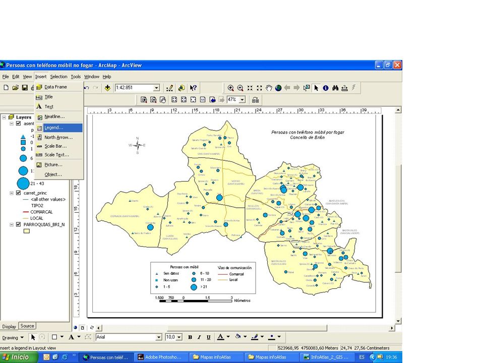Click the Fixed Zoom Out arrows icon
The height and width of the screenshot is (363, 484).
click(259, 88)
